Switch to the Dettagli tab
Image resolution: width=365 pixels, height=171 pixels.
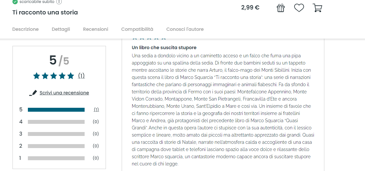[x=61, y=29]
